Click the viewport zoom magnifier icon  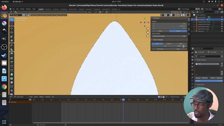coord(148,29)
